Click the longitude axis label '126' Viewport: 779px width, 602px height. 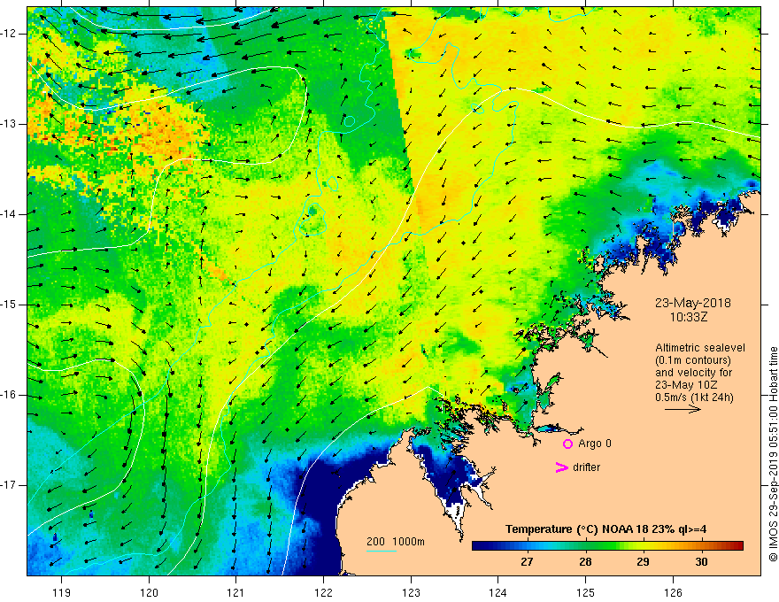673,592
